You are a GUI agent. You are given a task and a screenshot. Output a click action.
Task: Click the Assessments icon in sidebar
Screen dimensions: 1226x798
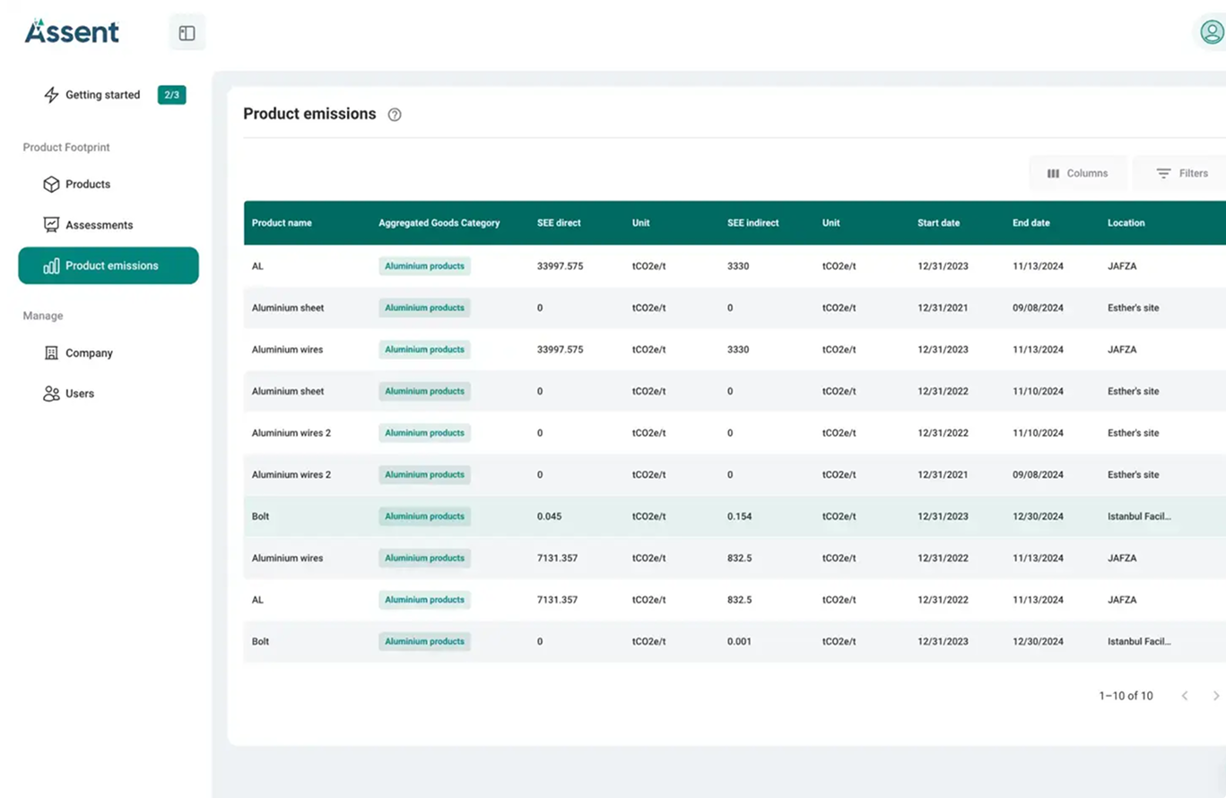point(49,225)
